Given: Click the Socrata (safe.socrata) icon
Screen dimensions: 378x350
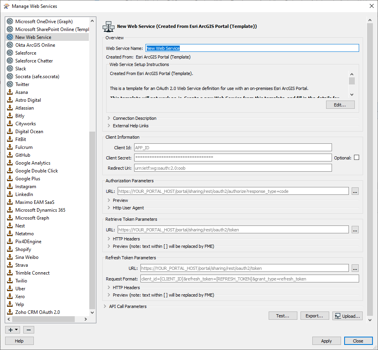Looking at the screenshot, I should click(10, 76).
